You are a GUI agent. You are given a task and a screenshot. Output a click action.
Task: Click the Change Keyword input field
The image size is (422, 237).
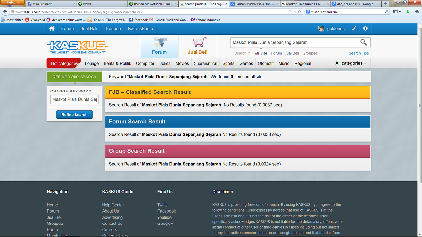(74, 99)
